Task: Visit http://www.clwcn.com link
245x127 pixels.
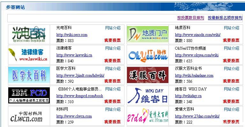Action: (x=74, y=116)
